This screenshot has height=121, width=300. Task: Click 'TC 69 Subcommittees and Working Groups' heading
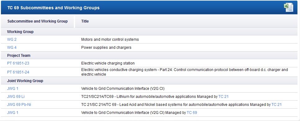click(x=53, y=8)
